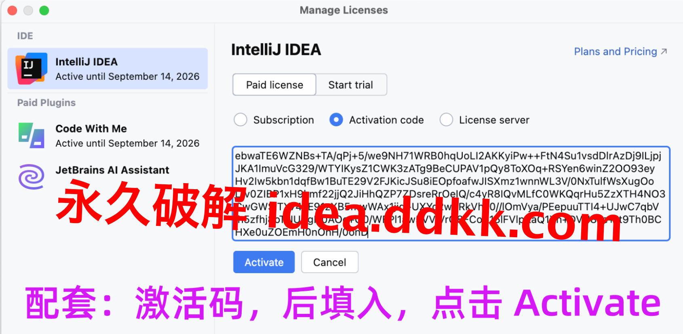Click the Code With Me plugin icon
683x334 pixels.
(32, 136)
